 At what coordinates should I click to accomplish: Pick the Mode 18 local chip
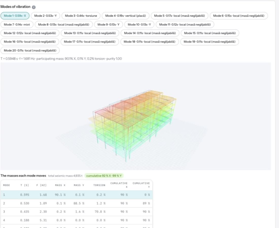tap(149, 42)
